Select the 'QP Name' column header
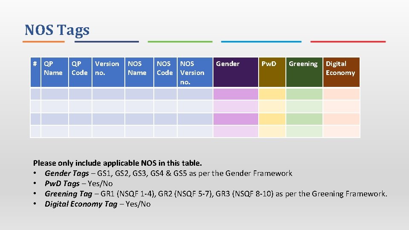 pyautogui.click(x=55, y=72)
